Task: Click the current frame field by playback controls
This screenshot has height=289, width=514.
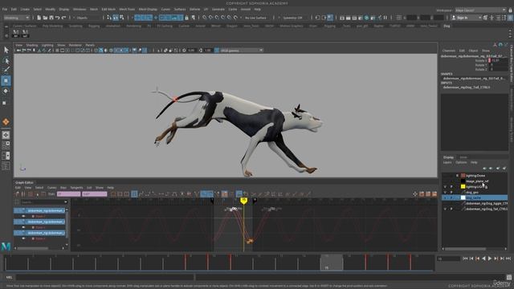Action: [x=448, y=258]
